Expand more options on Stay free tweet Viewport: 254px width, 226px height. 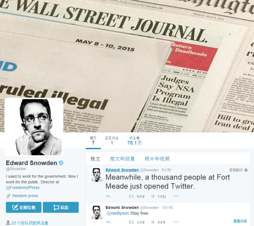[x=176, y=222]
